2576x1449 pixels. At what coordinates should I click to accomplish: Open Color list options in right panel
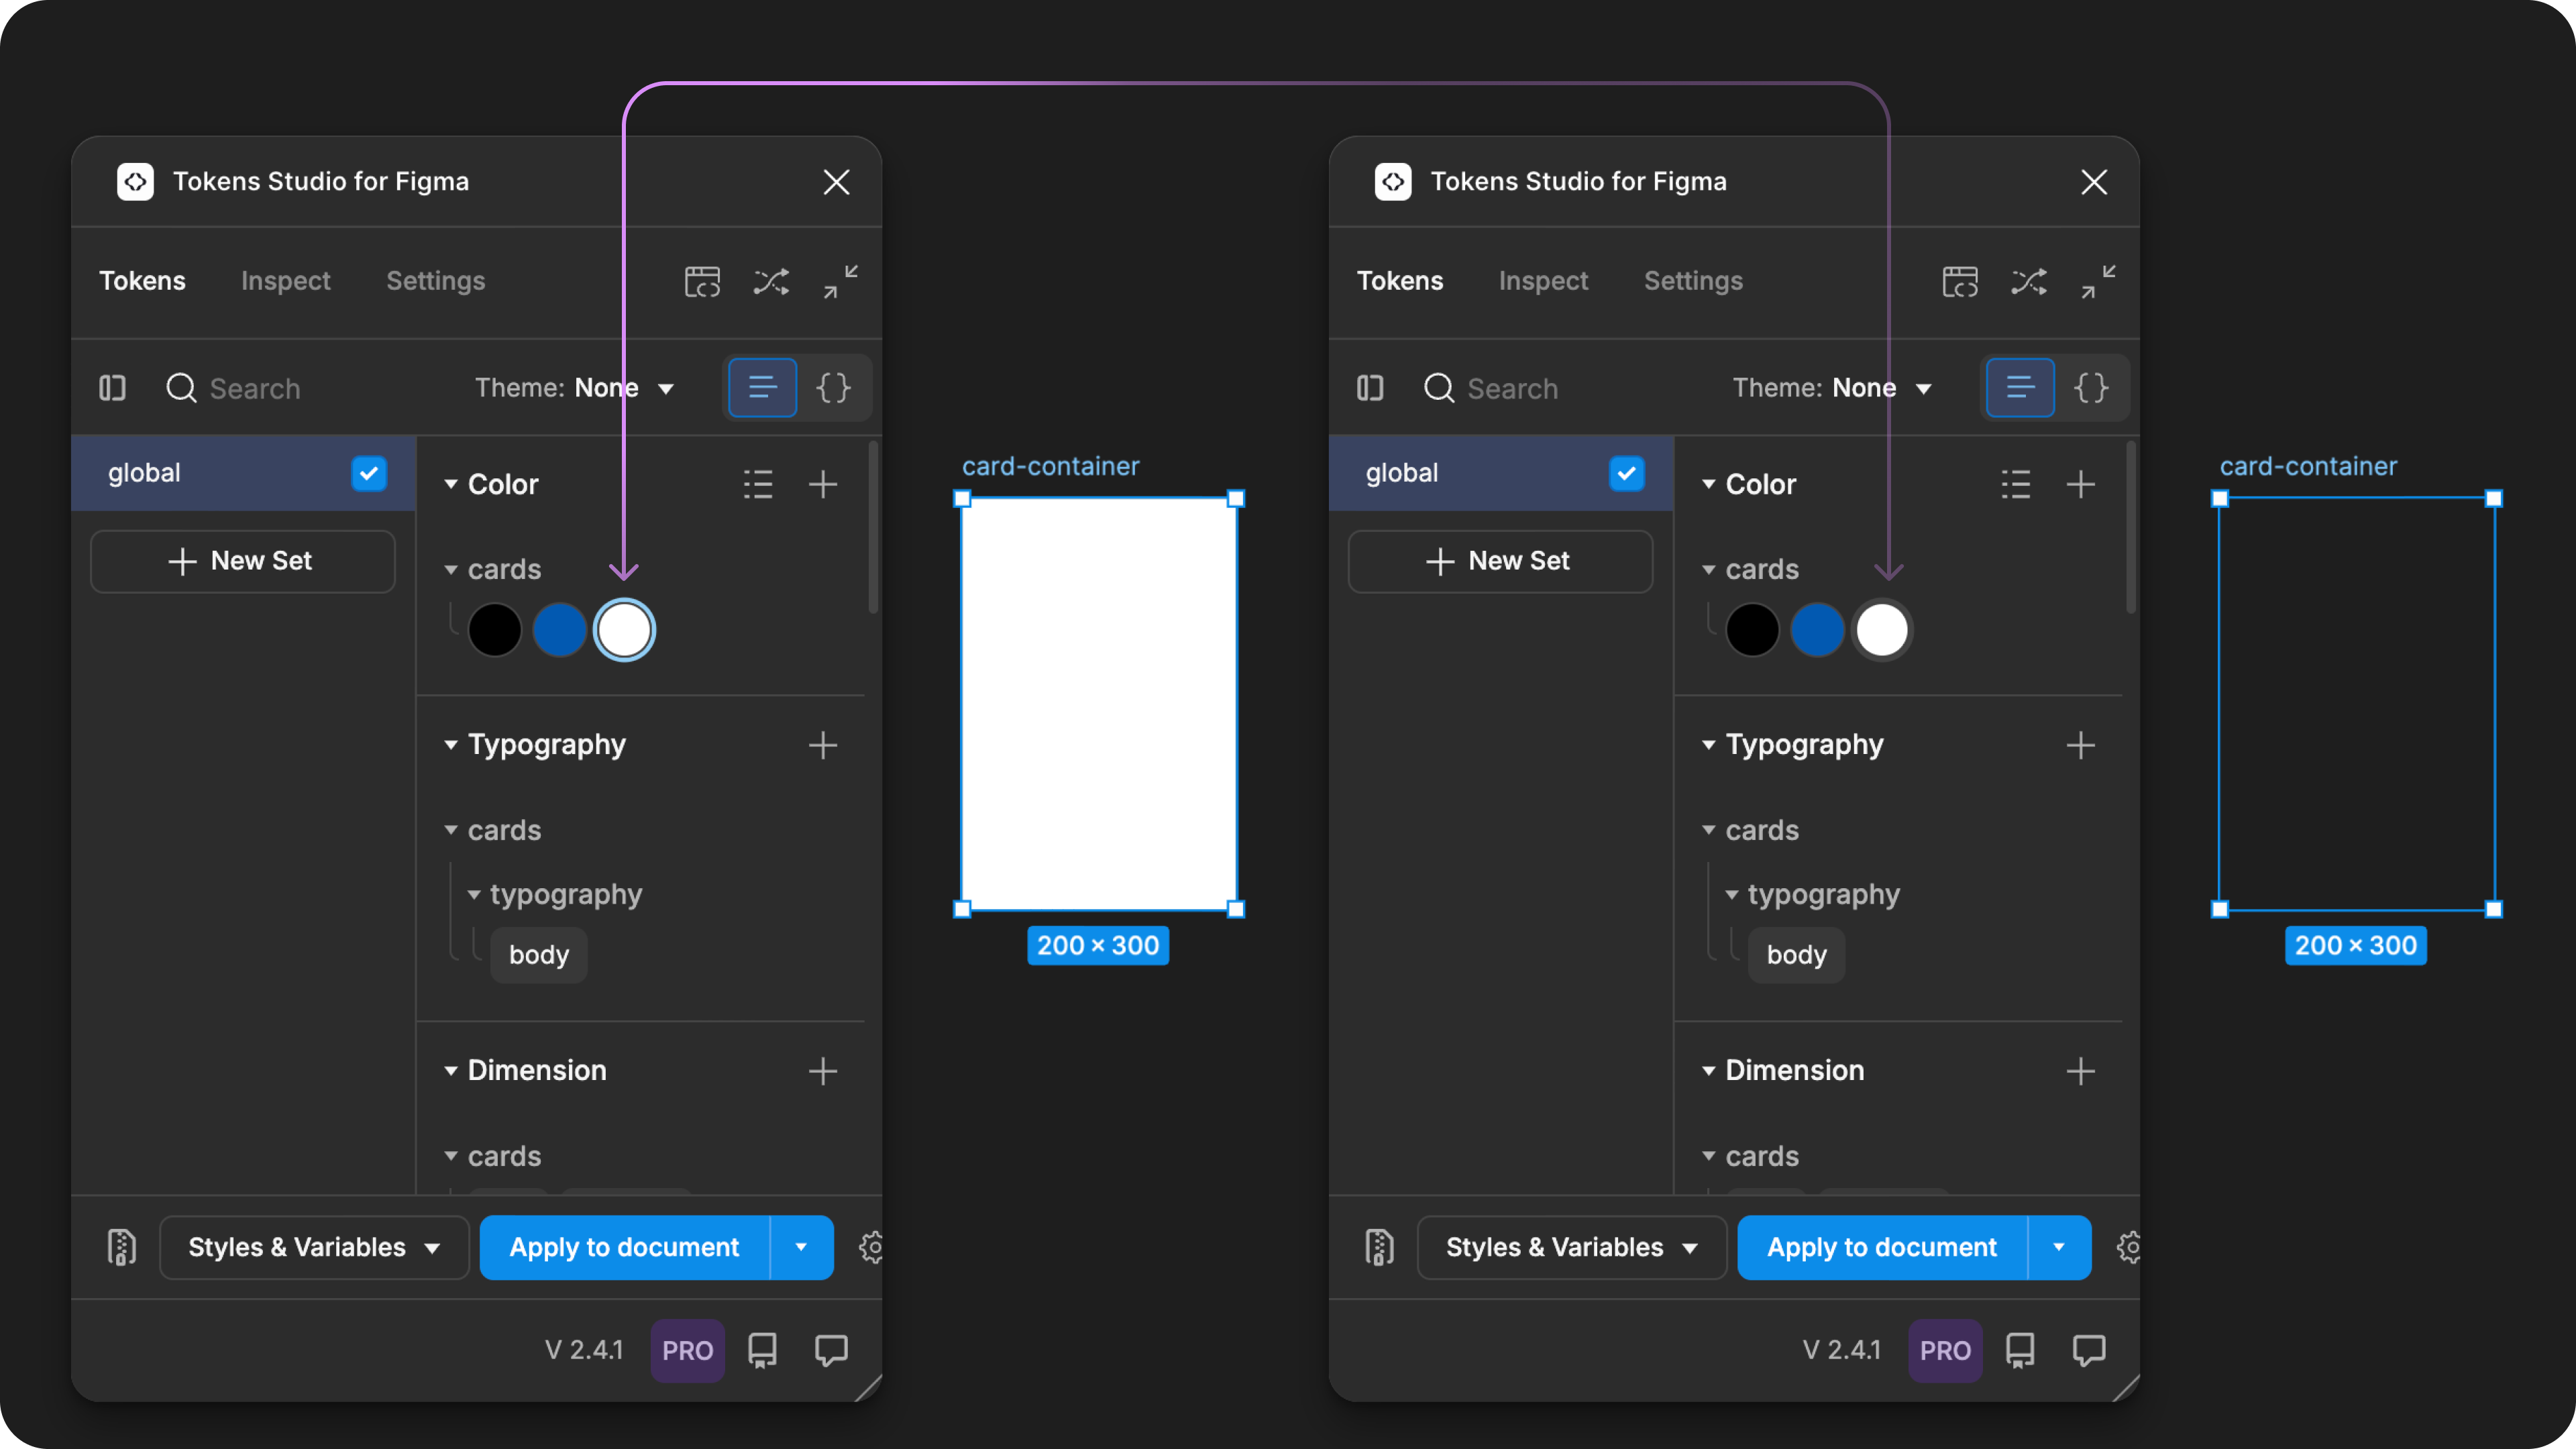pyautogui.click(x=2016, y=484)
